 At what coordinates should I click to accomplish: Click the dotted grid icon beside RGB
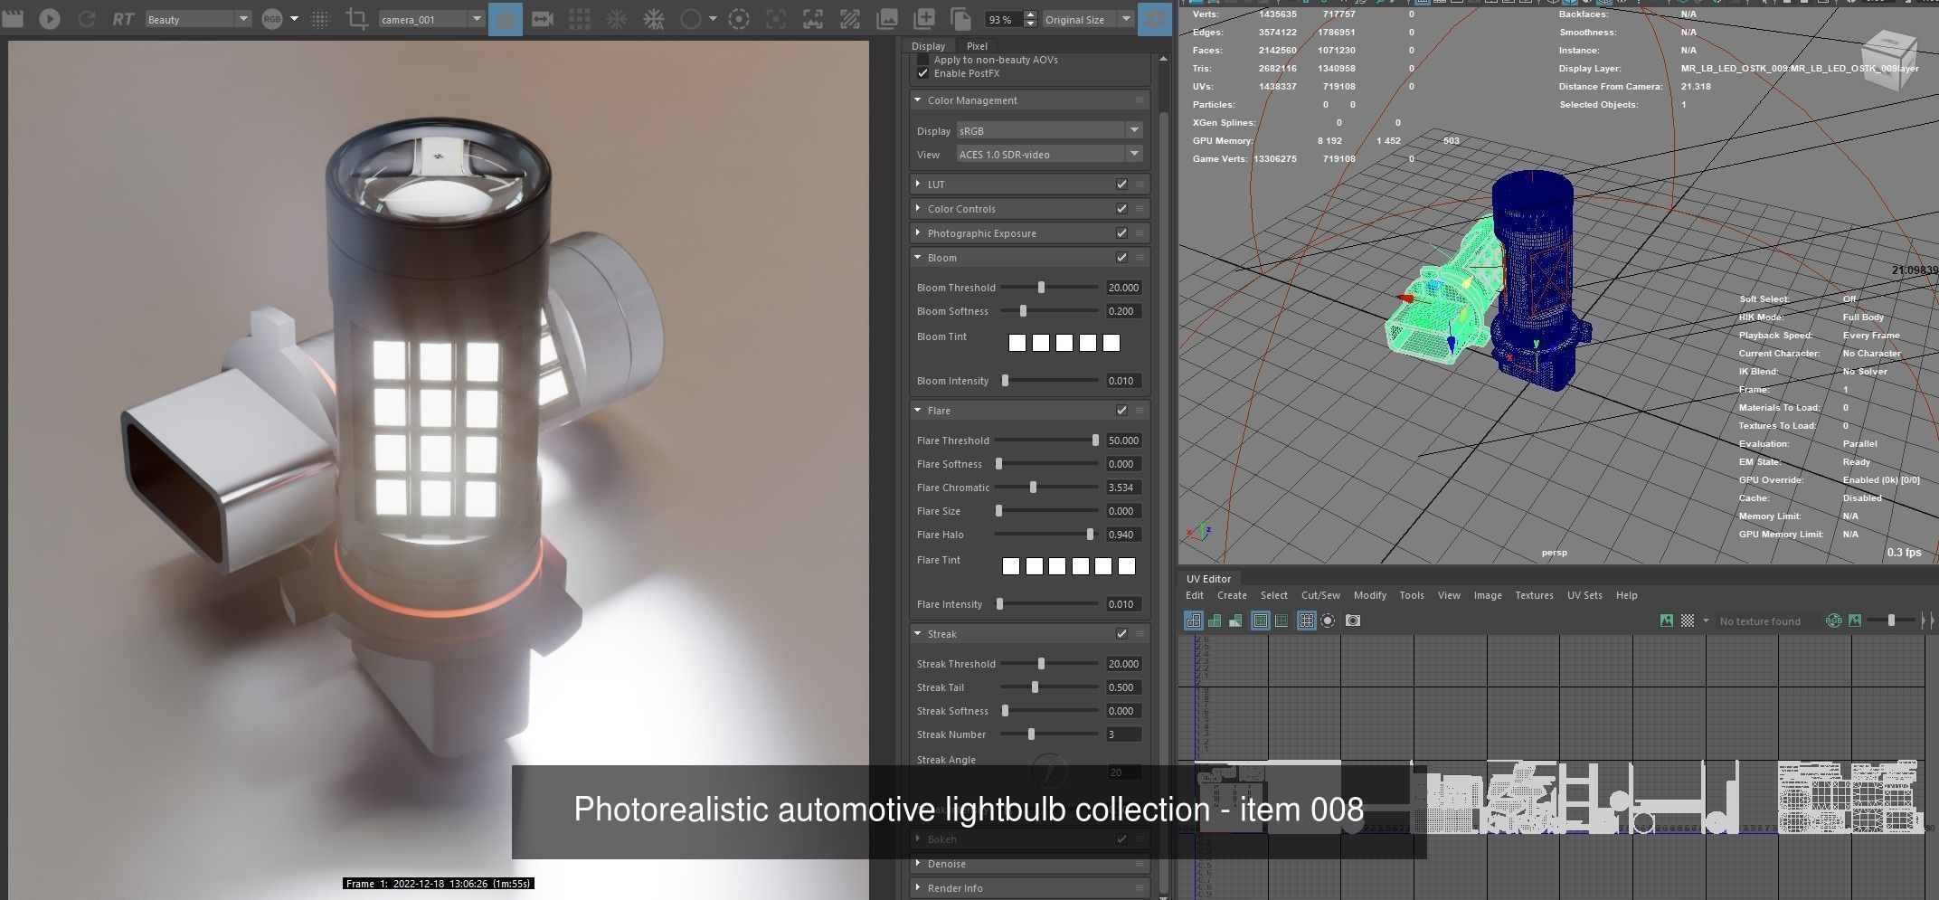pyautogui.click(x=320, y=19)
